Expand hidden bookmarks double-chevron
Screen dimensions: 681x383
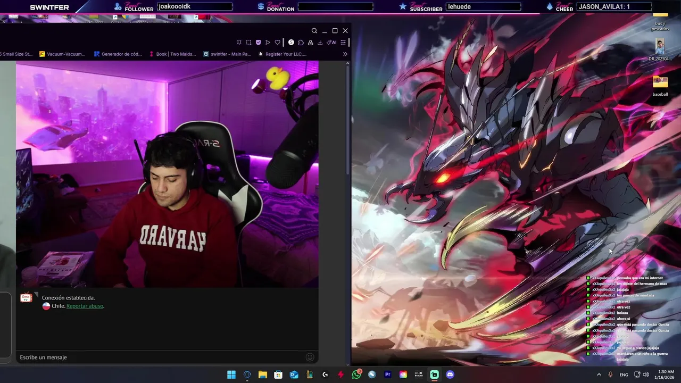click(x=345, y=54)
